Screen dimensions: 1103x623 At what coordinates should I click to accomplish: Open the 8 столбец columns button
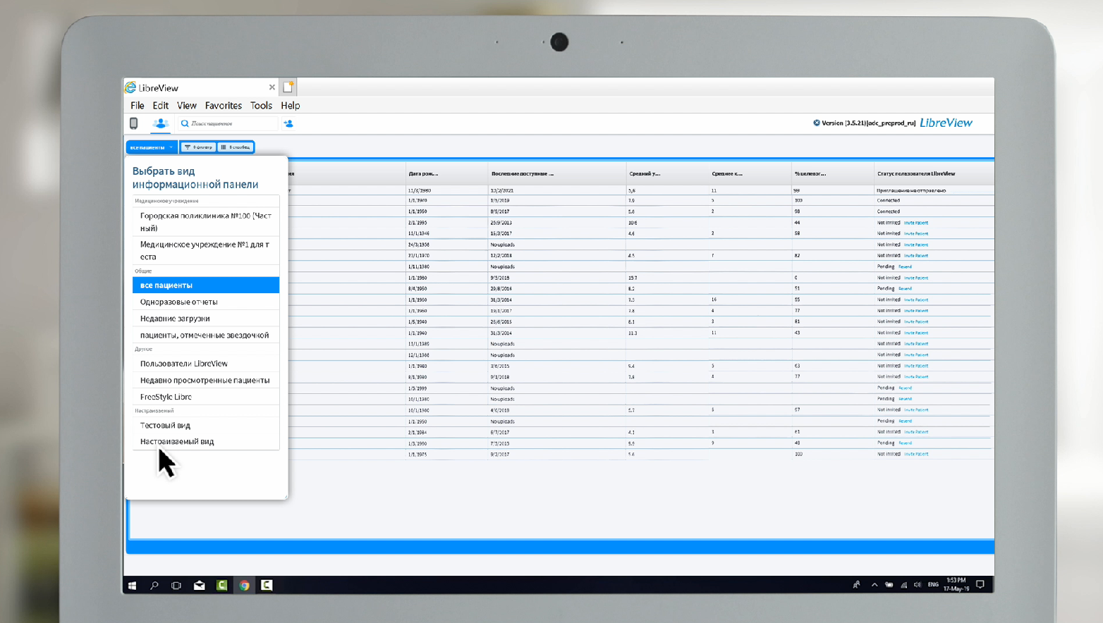(x=236, y=147)
